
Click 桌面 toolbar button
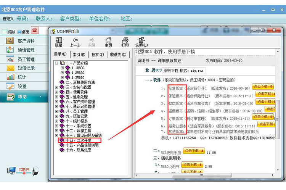[23, 32]
